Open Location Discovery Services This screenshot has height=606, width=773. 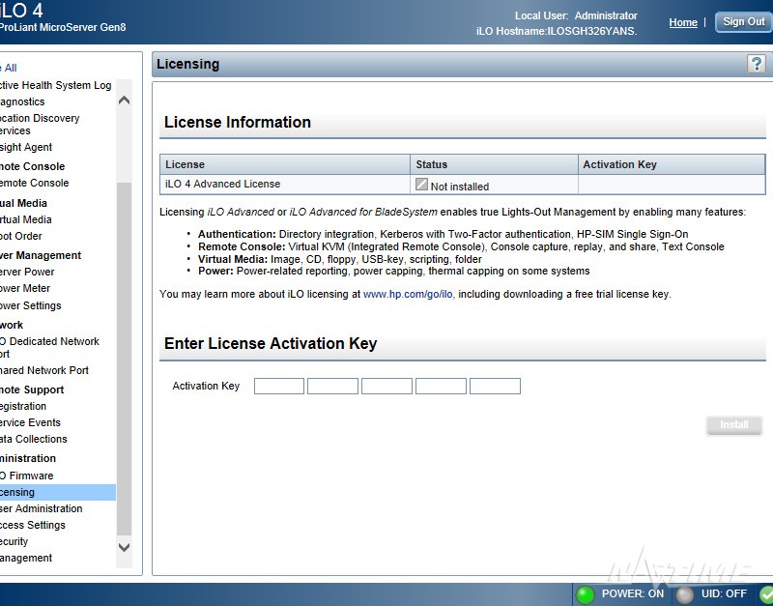point(40,125)
